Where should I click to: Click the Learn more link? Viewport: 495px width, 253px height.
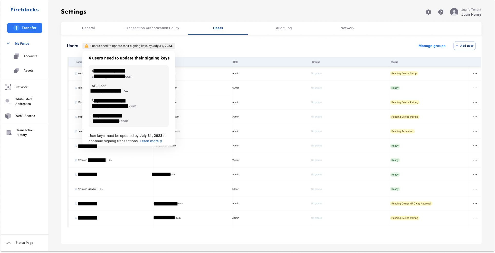[x=151, y=141]
